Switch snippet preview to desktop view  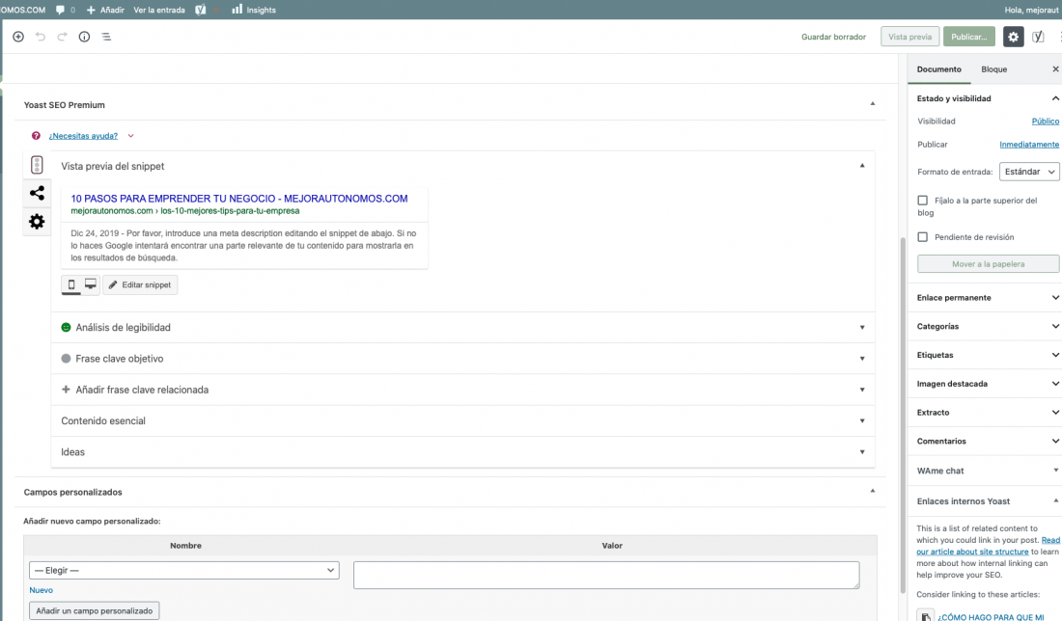(x=90, y=284)
